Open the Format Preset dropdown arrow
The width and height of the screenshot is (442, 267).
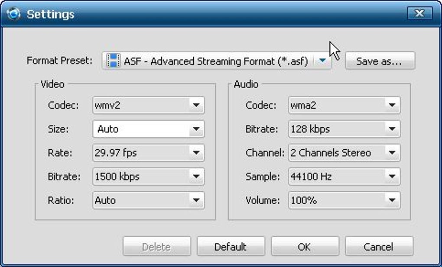click(323, 61)
